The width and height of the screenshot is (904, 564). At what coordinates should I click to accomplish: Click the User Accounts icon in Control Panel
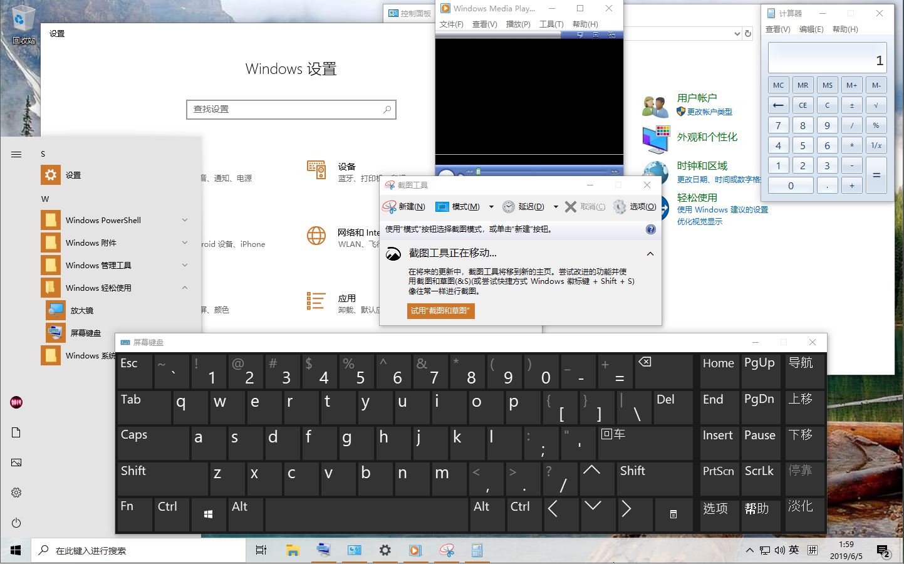[655, 106]
